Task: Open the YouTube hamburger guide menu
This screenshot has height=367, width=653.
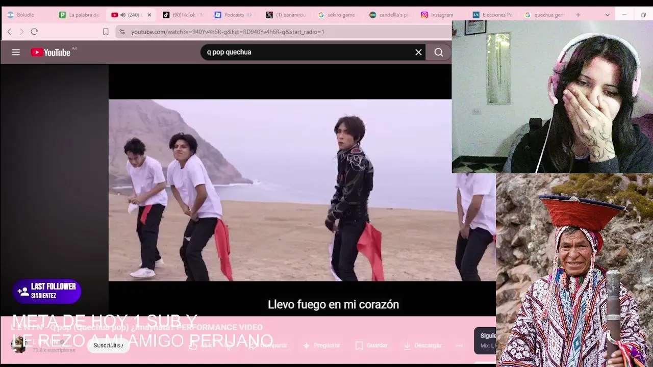Action: 16,52
